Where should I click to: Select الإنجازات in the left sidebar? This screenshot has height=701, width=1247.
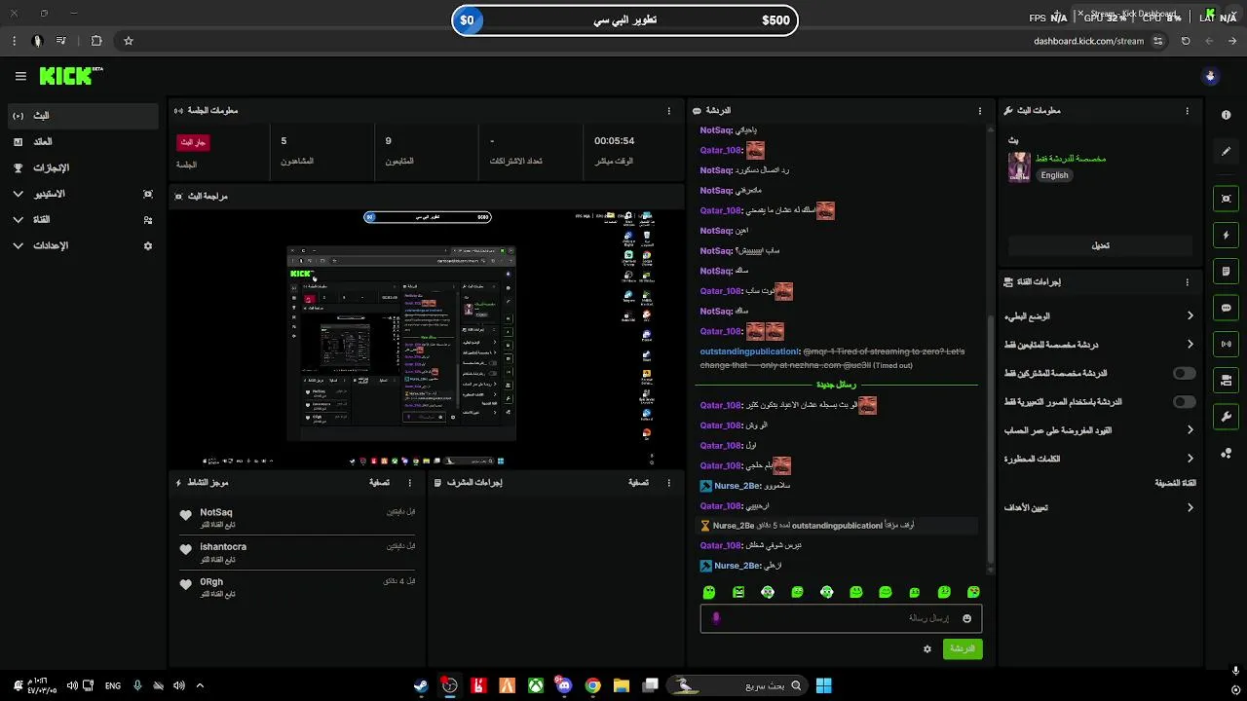pyautogui.click(x=82, y=167)
